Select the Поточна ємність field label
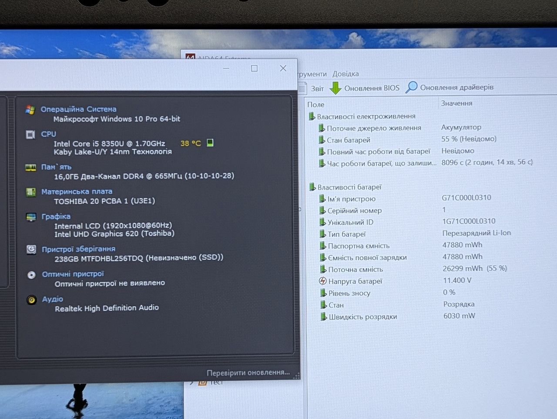The width and height of the screenshot is (557, 419). pos(356,269)
